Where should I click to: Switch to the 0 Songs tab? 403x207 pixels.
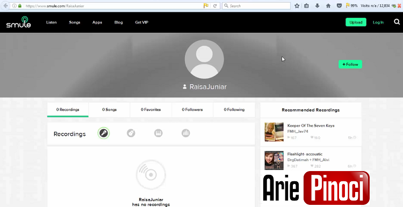pos(109,109)
